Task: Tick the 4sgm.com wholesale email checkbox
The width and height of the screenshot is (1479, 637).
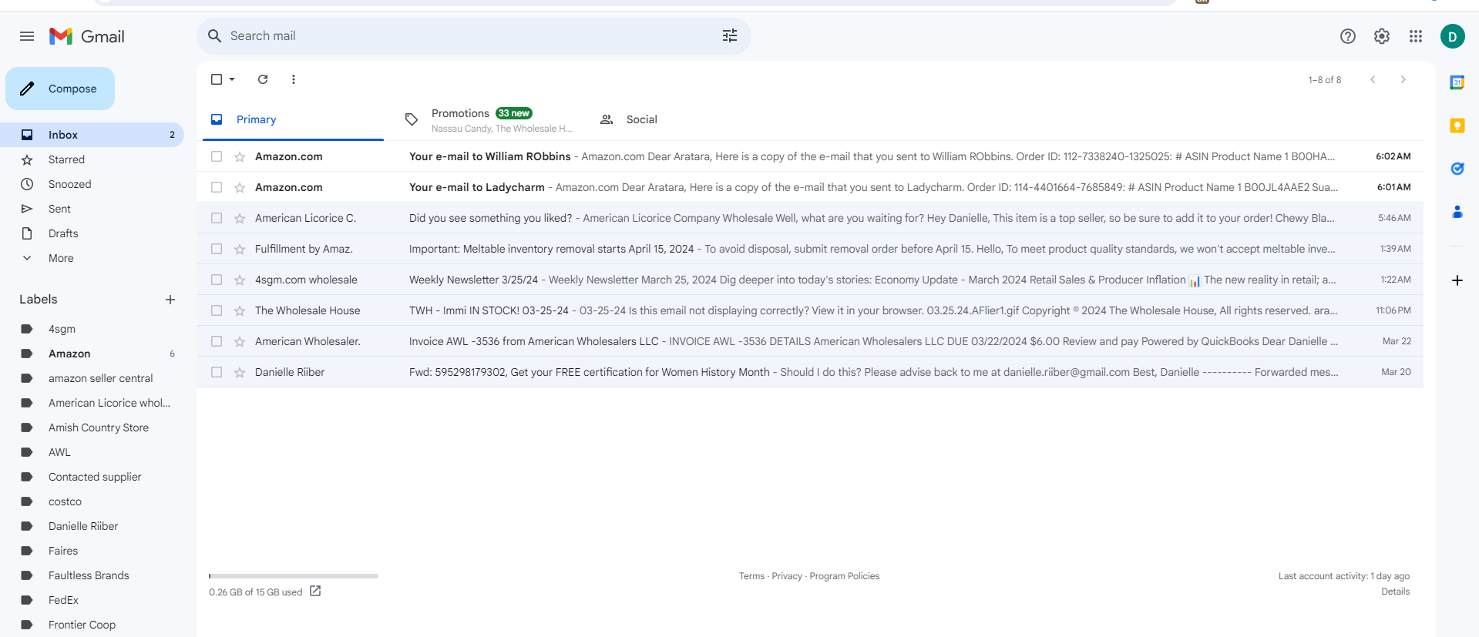Action: pyautogui.click(x=217, y=280)
